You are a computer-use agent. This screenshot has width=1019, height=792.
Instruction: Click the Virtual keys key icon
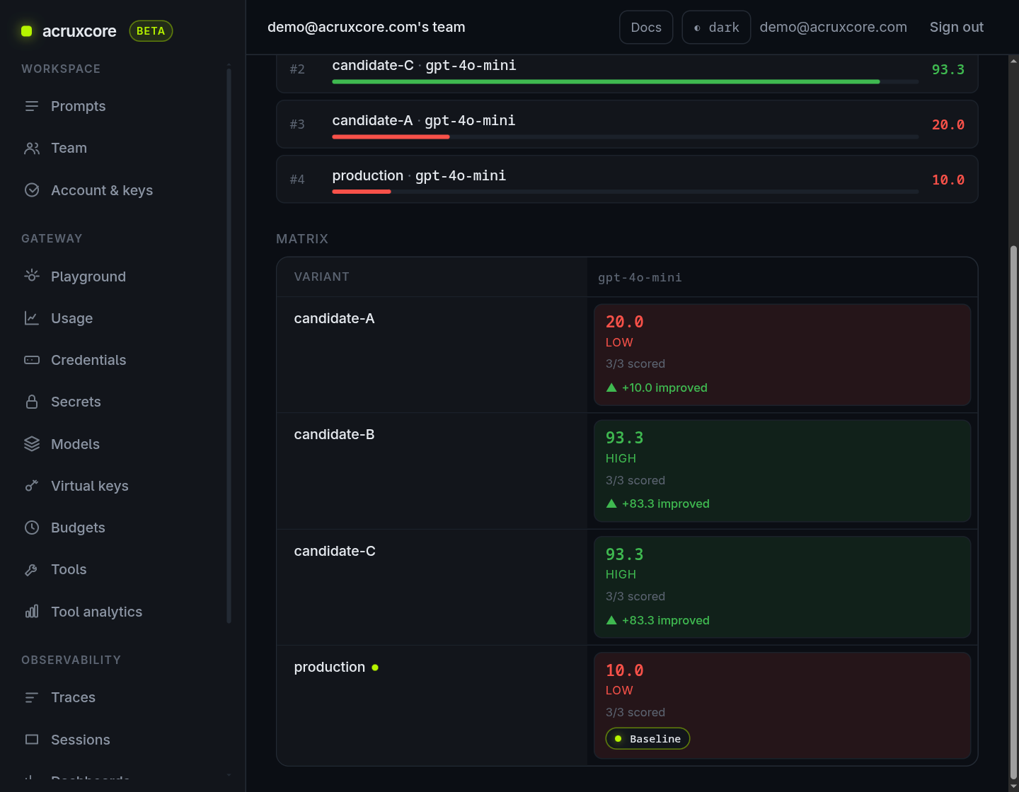(x=32, y=486)
